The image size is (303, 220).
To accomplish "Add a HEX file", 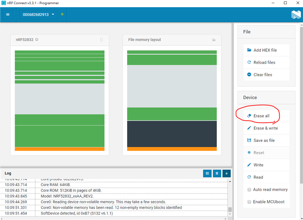I will pyautogui.click(x=266, y=50).
